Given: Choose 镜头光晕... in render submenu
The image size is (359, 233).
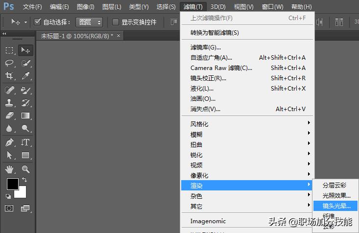Looking at the screenshot, I should pos(335,206).
